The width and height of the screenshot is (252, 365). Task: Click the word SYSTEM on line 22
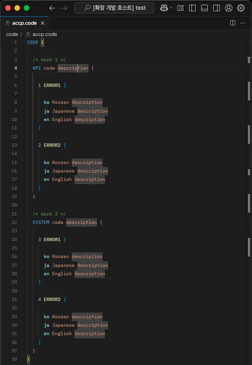coord(41,222)
